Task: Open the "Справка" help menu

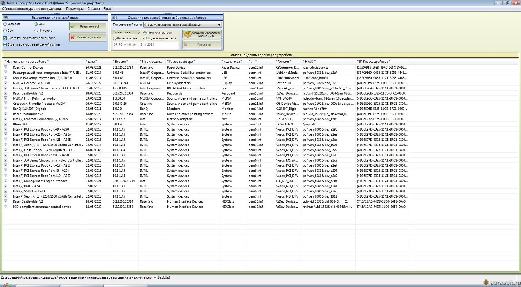Action: click(93, 9)
